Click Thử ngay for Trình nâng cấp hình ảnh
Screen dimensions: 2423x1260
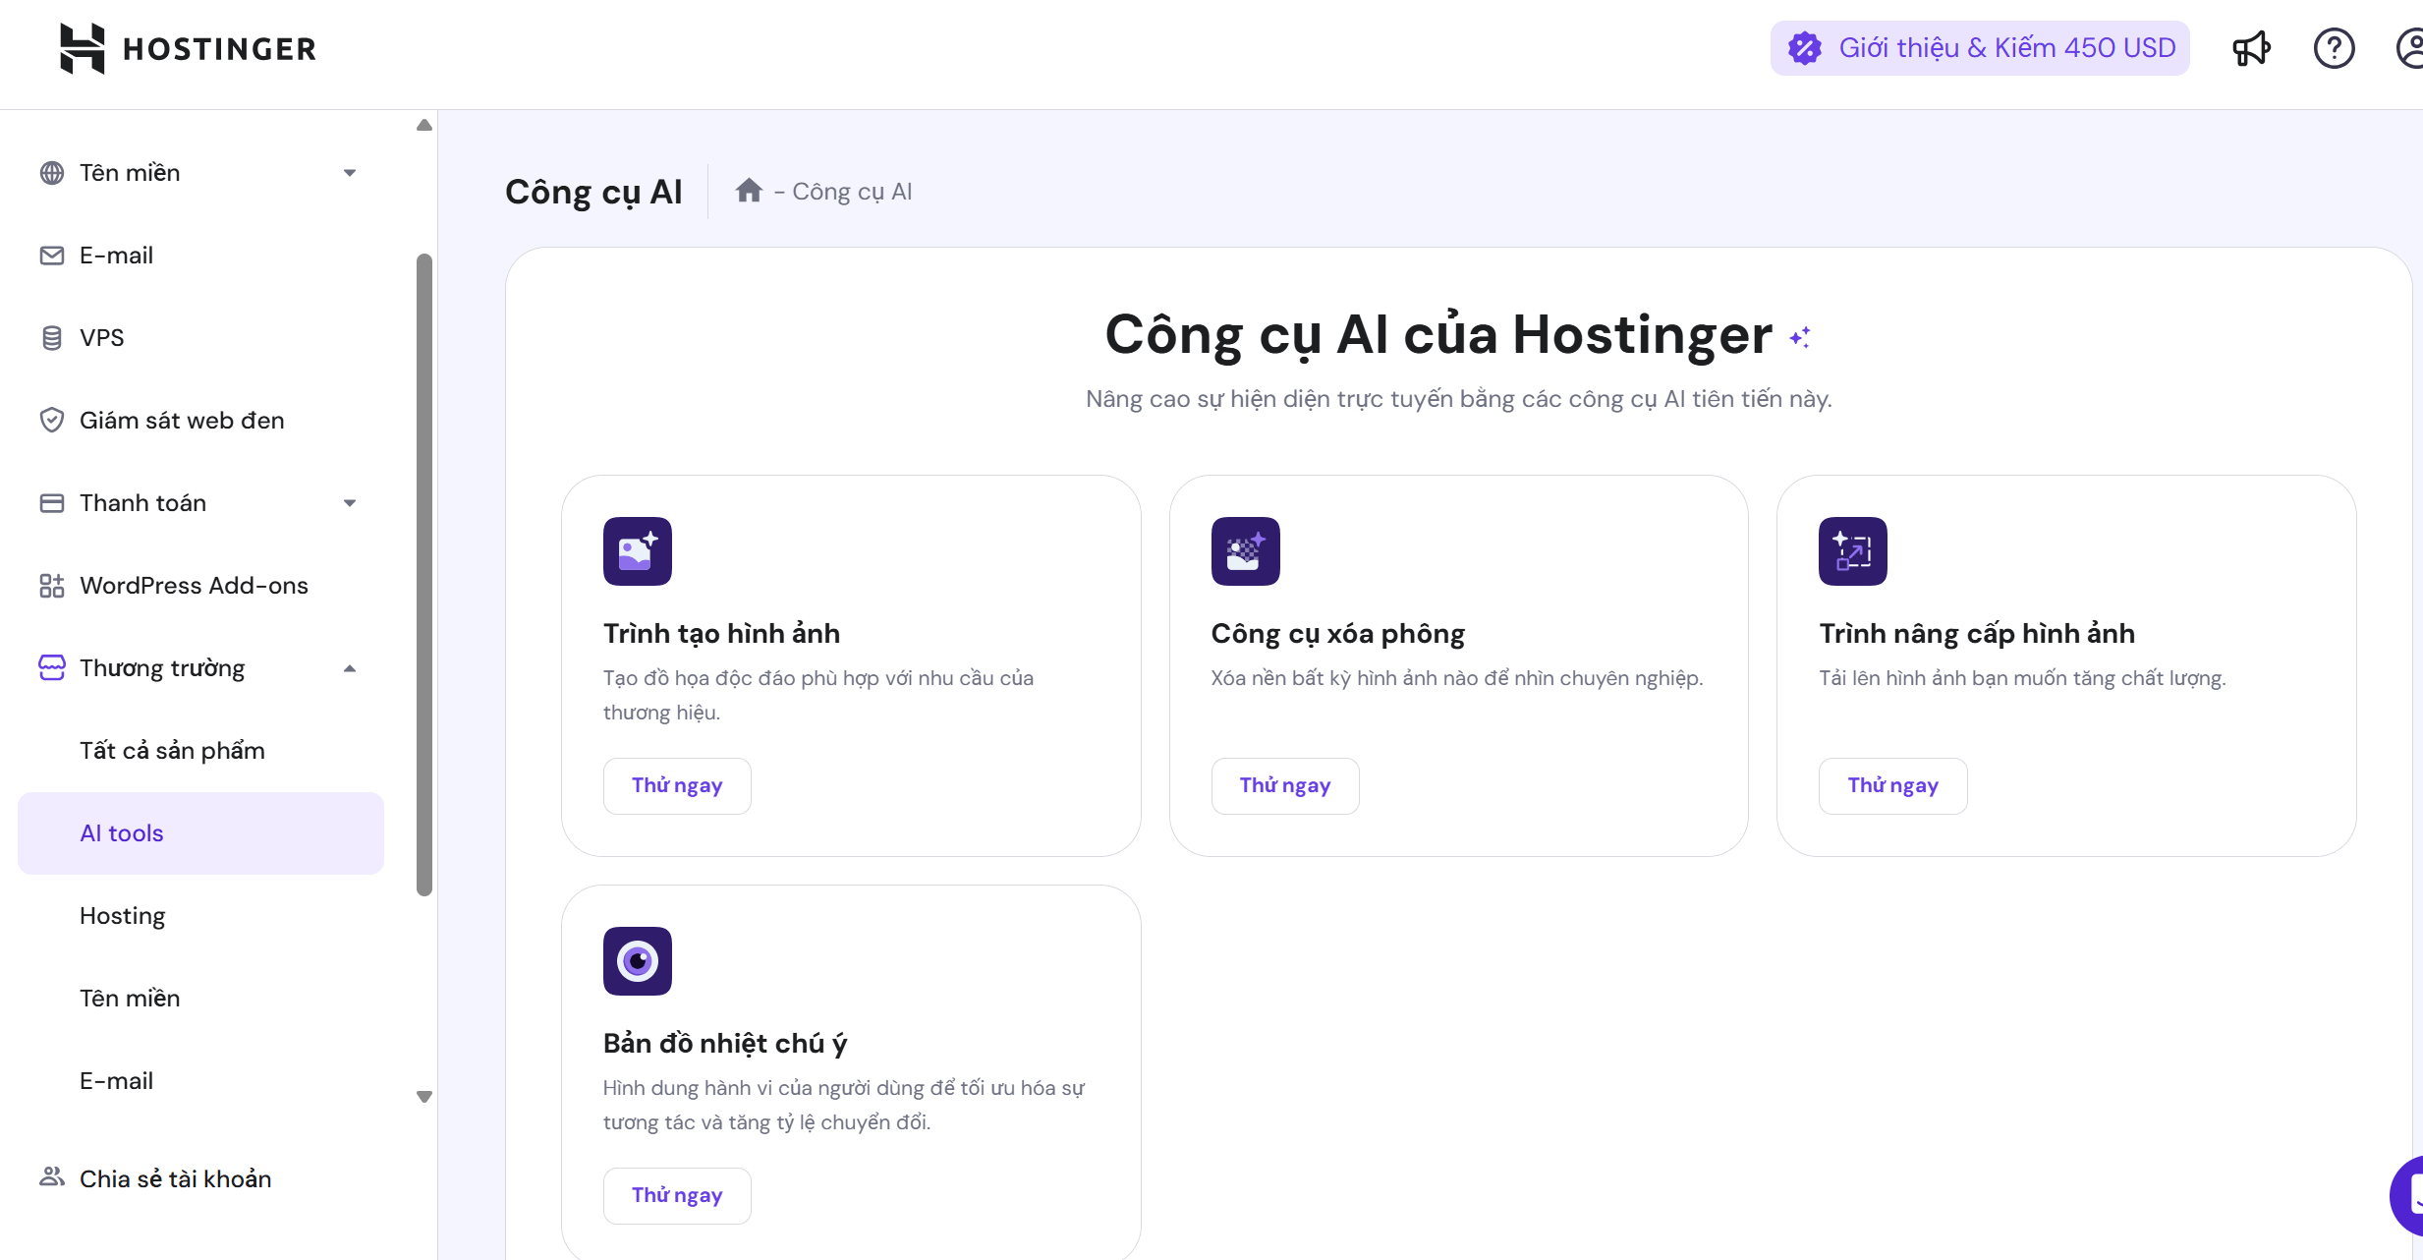(x=1892, y=785)
